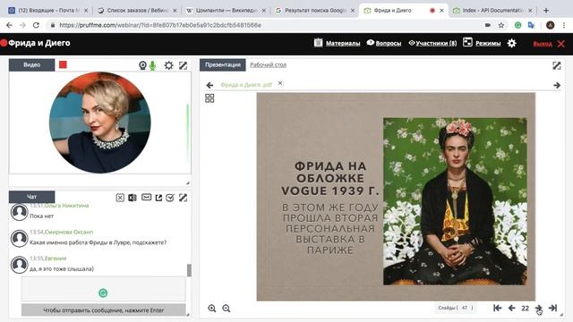Switch to the Wikipedia browser tab

(226, 11)
